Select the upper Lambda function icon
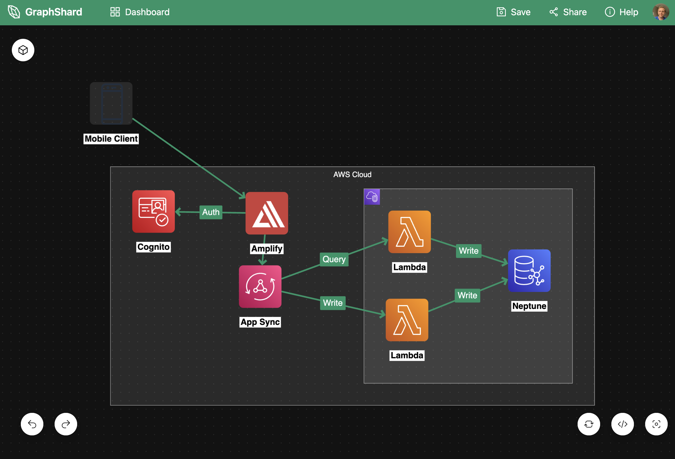675x459 pixels. click(409, 232)
